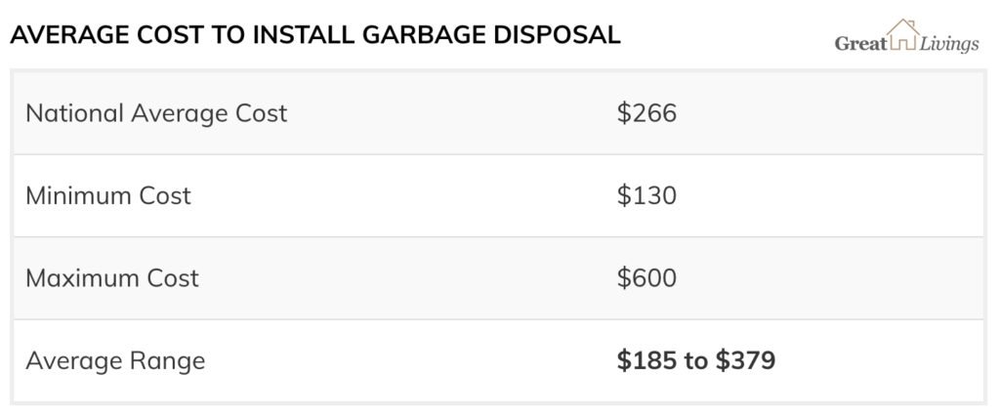The image size is (1000, 418).
Task: Select the 'Maximum Cost' row label
Action: point(112,278)
